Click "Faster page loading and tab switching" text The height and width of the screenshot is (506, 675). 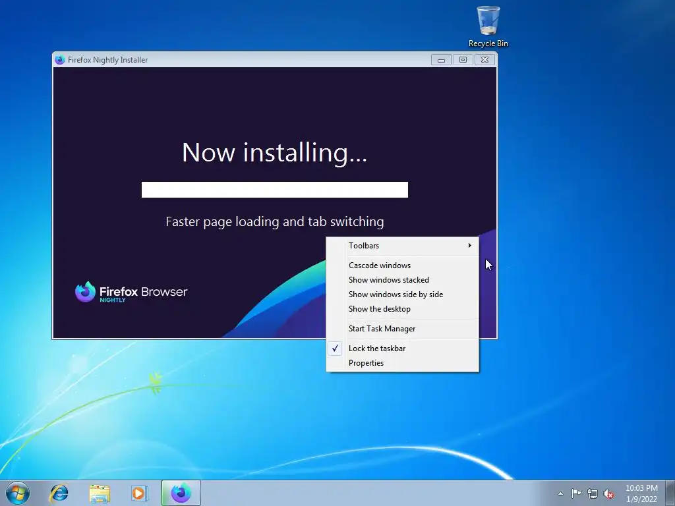(275, 222)
